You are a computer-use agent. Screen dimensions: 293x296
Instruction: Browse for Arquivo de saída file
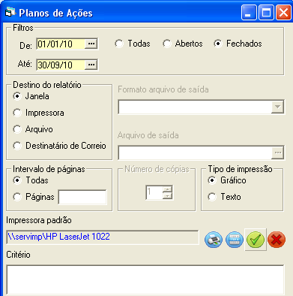[278, 153]
